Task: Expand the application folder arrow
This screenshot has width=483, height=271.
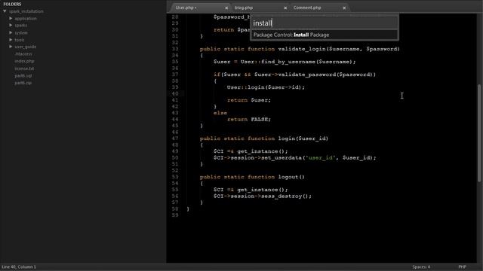Action: 11,18
